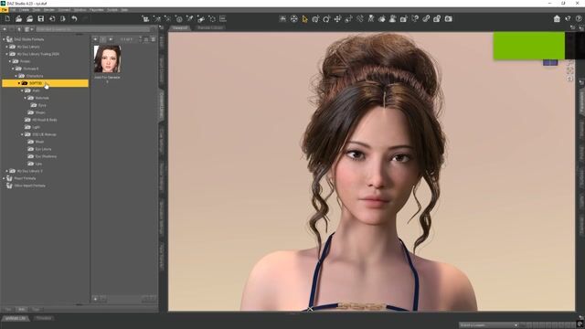Click the character preset thumbnail

tap(108, 58)
